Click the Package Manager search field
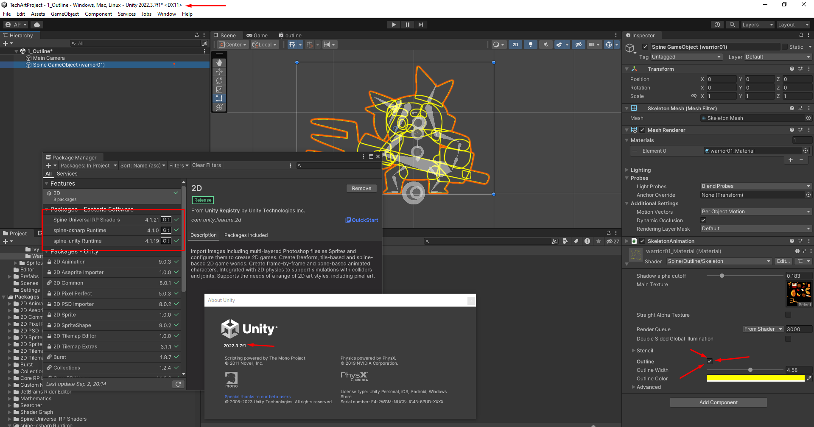 [338, 165]
